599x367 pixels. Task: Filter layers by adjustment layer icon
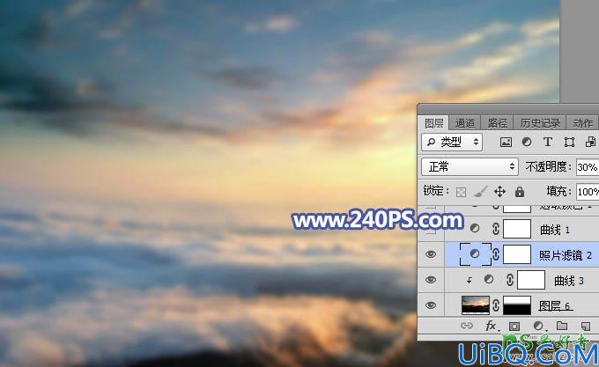click(527, 142)
